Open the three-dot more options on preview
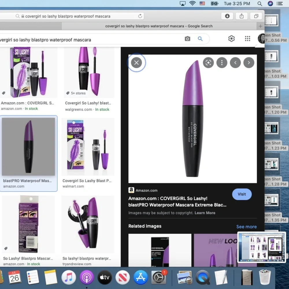Image resolution: width=289 pixels, height=289 pixels. pyautogui.click(x=222, y=63)
